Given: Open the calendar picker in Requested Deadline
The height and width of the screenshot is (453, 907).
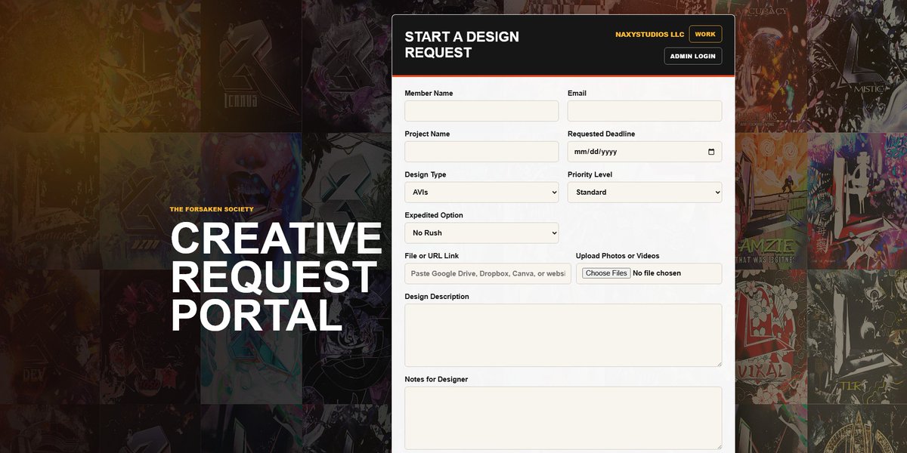Looking at the screenshot, I should 710,152.
